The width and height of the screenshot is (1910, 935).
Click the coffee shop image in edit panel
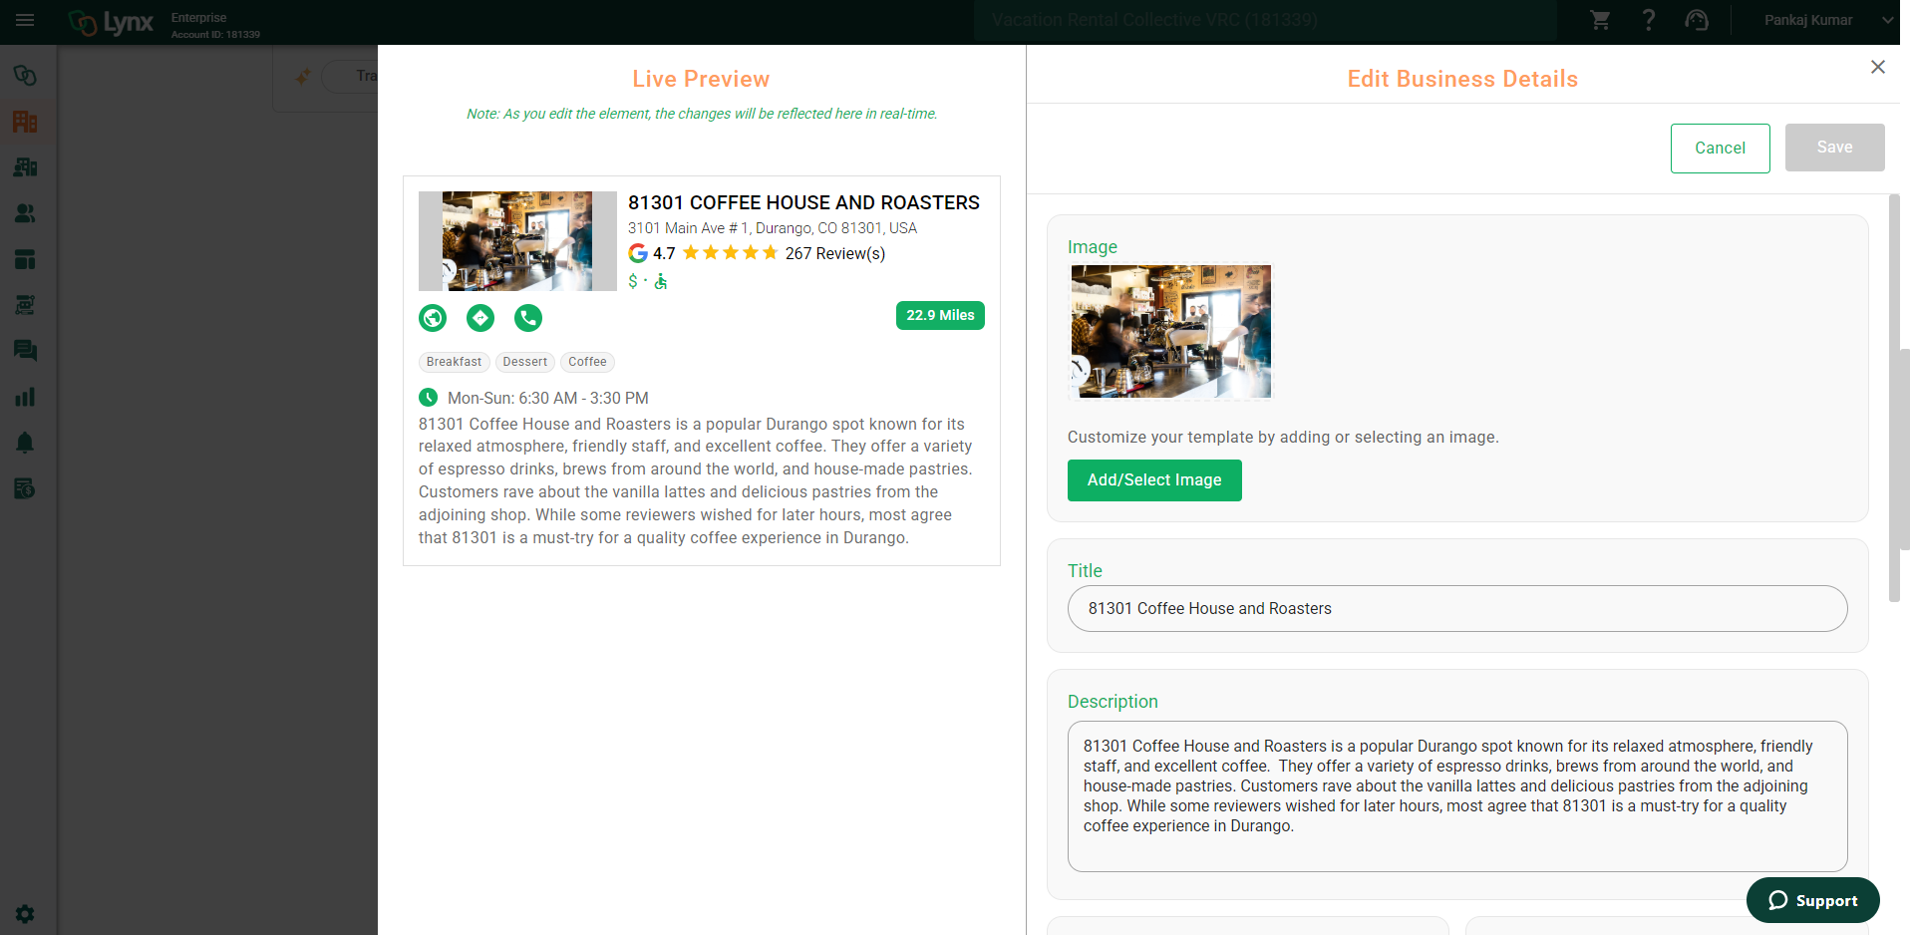tap(1171, 332)
